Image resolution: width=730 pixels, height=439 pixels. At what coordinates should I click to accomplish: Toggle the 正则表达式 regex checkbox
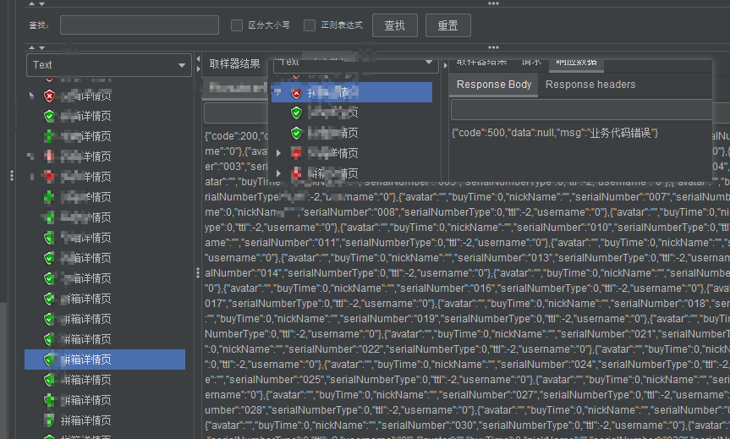(x=309, y=25)
